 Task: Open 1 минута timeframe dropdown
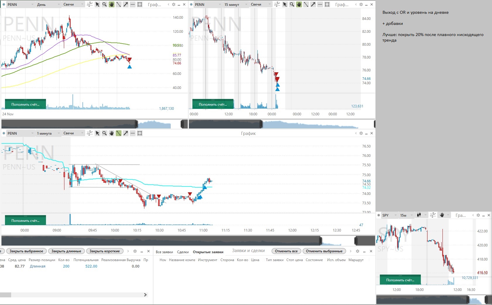click(48, 133)
